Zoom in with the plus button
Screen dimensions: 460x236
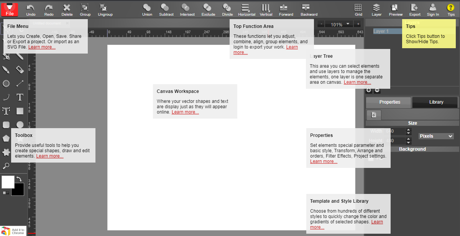pyautogui.click(x=358, y=24)
